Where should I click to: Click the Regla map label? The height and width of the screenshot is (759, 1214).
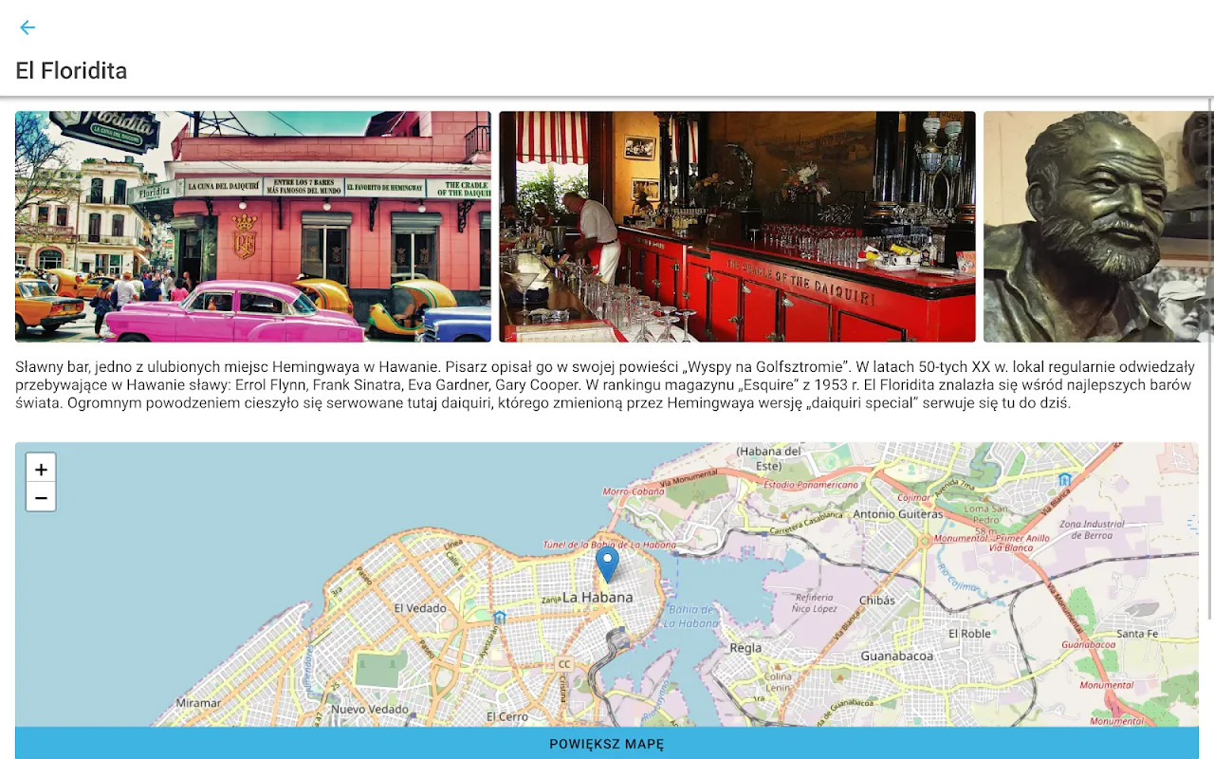click(x=745, y=648)
